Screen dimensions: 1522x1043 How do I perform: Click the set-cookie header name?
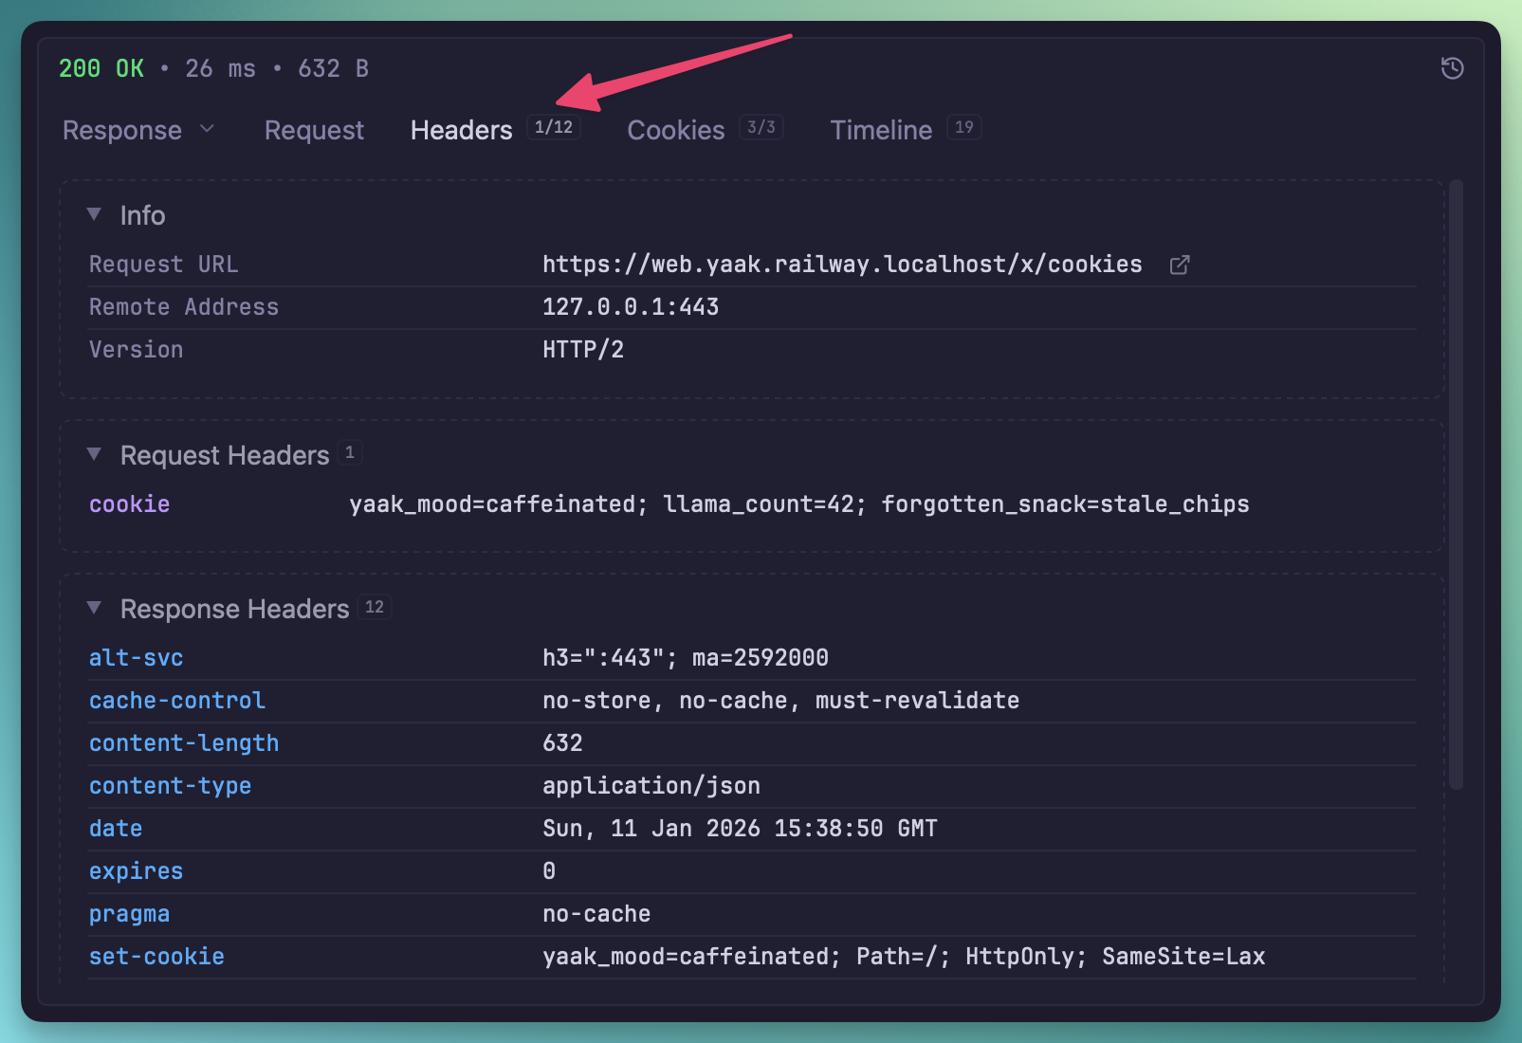coord(156,957)
